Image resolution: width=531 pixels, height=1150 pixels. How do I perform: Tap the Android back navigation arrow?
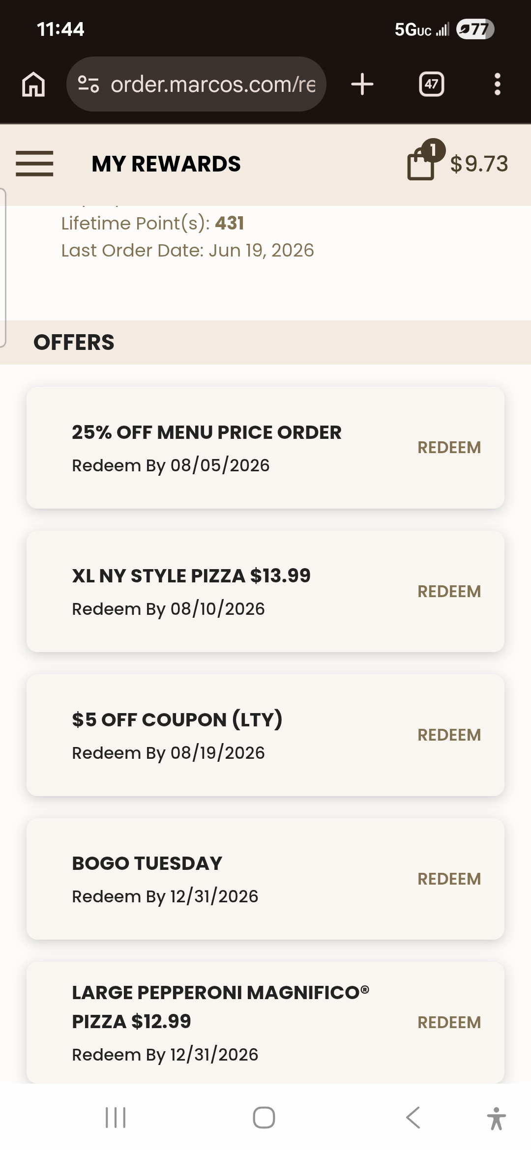413,1118
